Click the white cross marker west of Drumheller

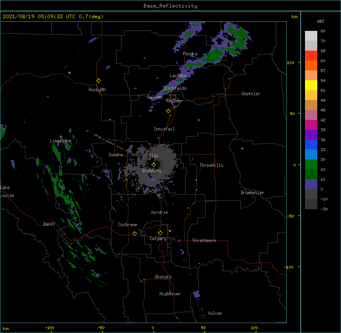tap(242, 148)
